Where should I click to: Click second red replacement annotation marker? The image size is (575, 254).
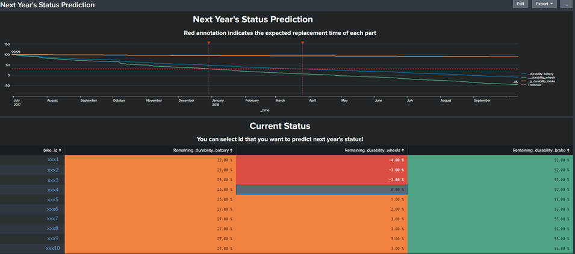(302, 43)
